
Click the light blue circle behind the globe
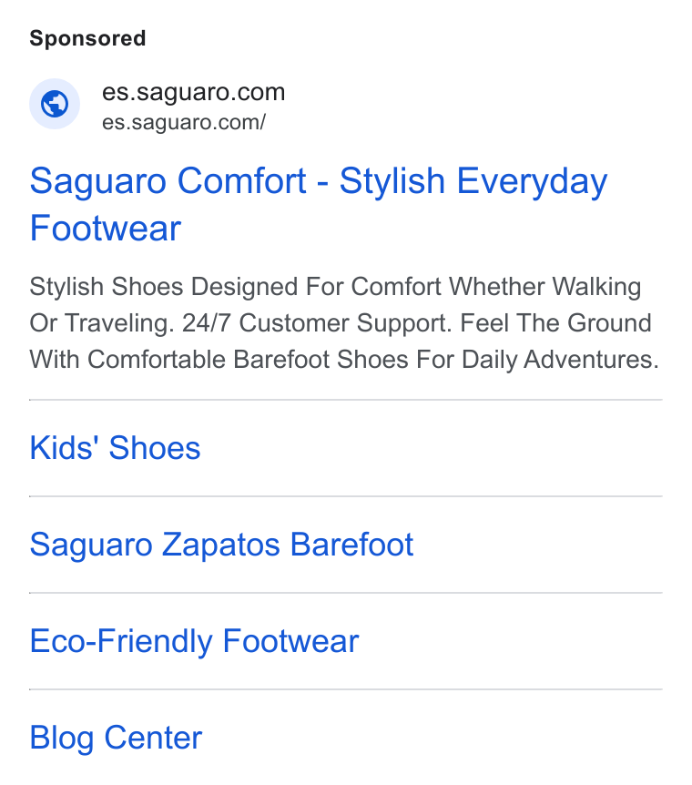[55, 104]
